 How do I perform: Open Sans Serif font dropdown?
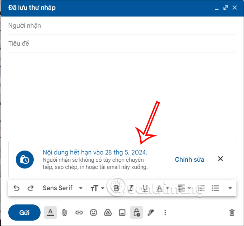[63, 188]
